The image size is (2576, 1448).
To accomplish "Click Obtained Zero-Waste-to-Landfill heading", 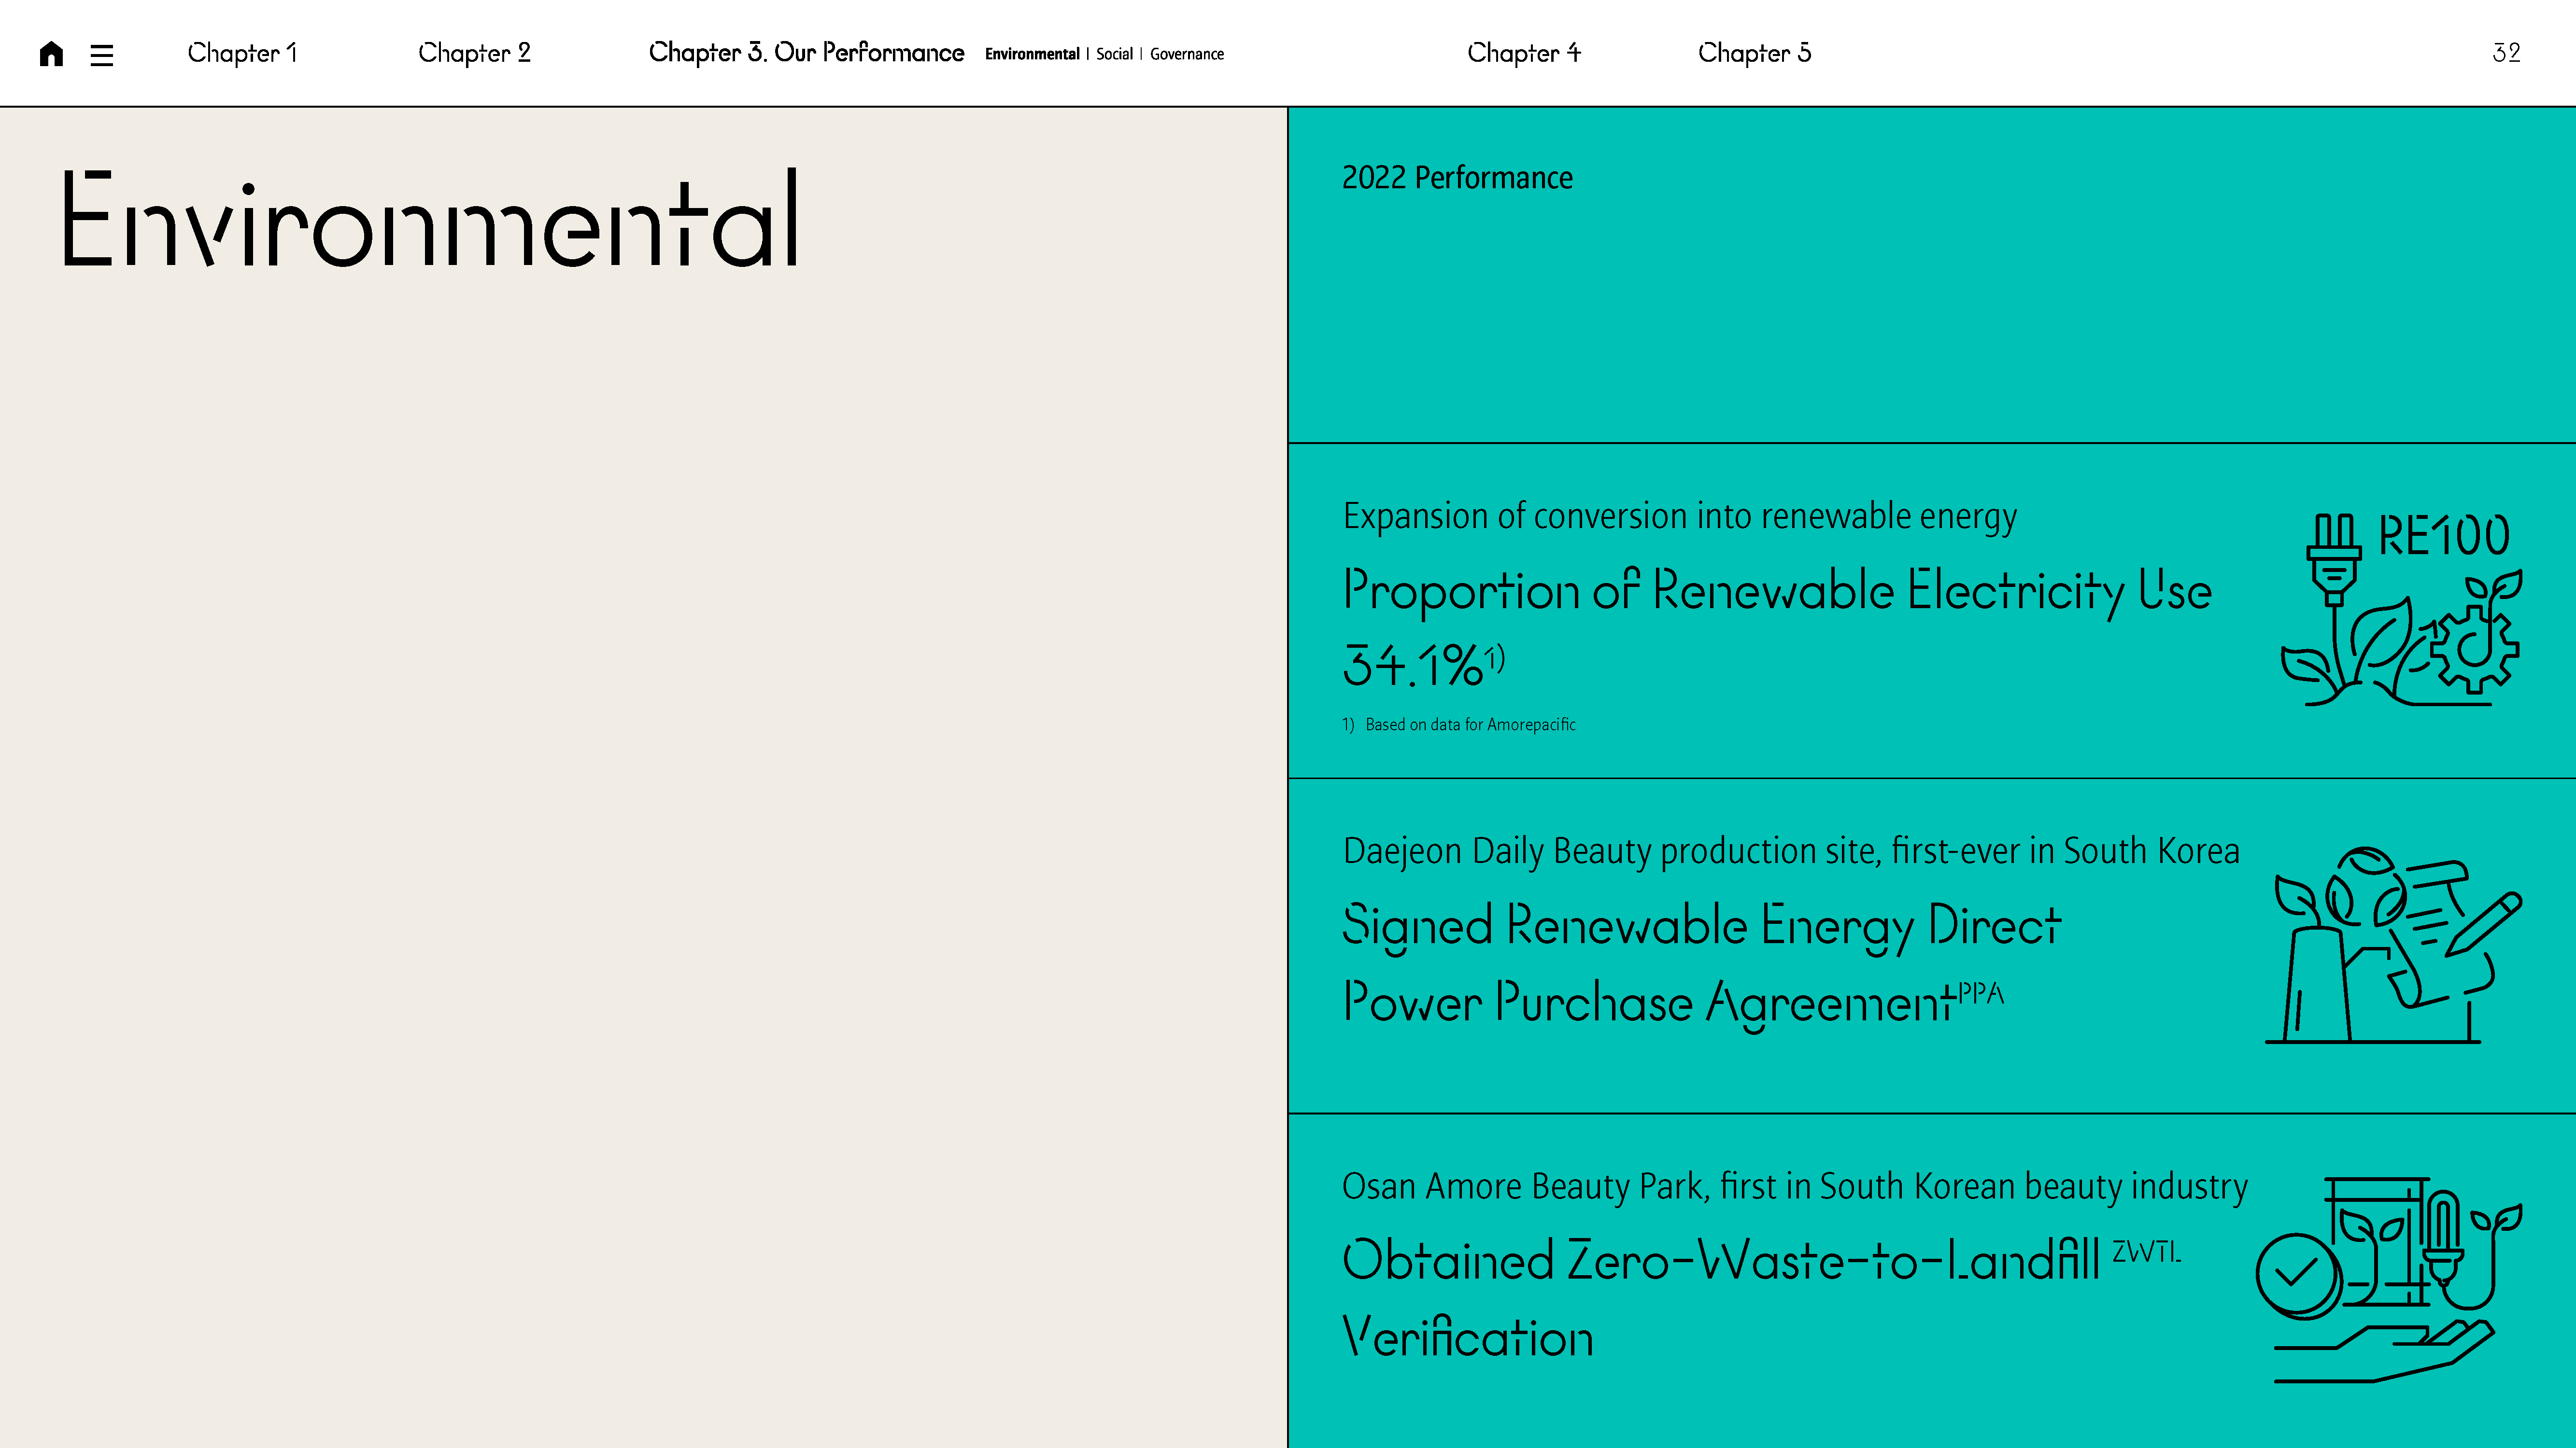I will (x=1720, y=1261).
